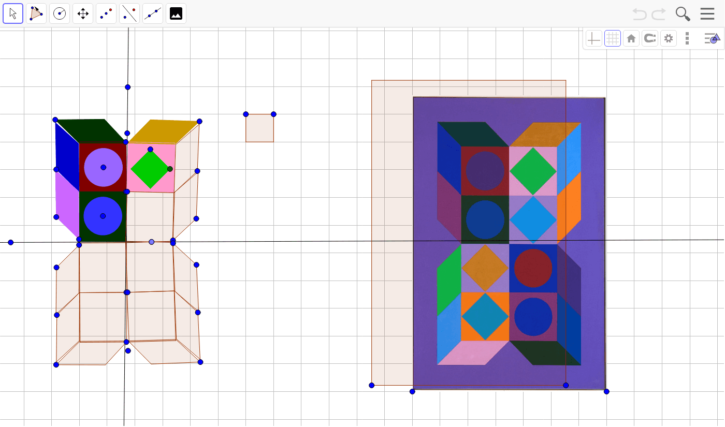Select the Polygon tool
725x427 pixels.
pos(36,13)
